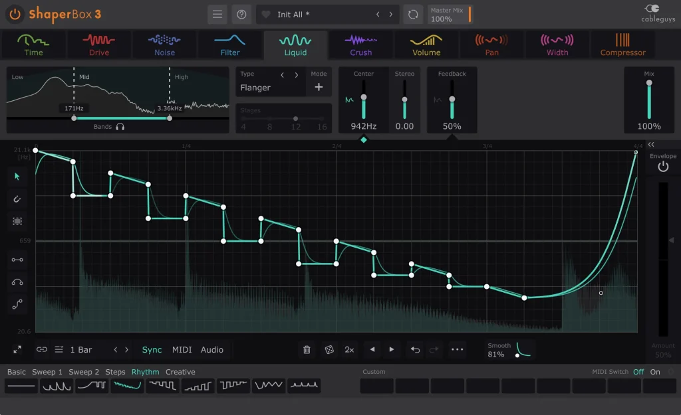Click the Center frequency slider knob
This screenshot has width=681, height=415.
364,97
